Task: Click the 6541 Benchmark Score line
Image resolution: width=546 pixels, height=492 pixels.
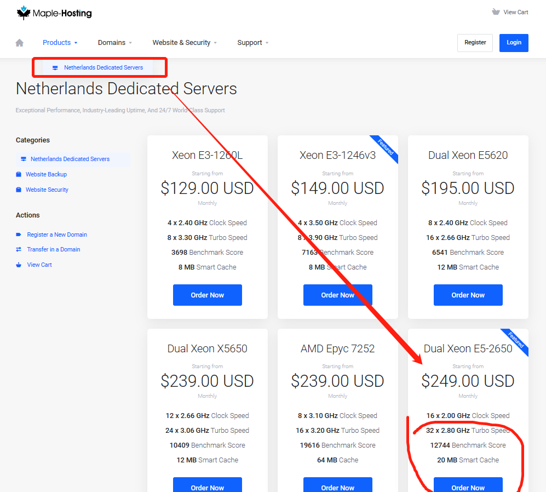Action: pyautogui.click(x=468, y=252)
